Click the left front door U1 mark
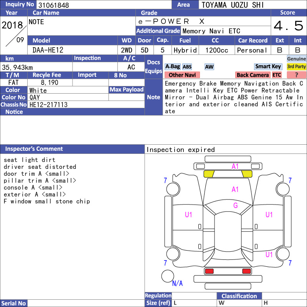 click(188, 215)
